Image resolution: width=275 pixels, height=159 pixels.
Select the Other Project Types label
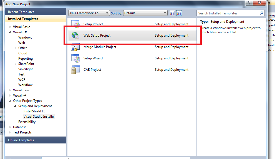click(x=27, y=101)
